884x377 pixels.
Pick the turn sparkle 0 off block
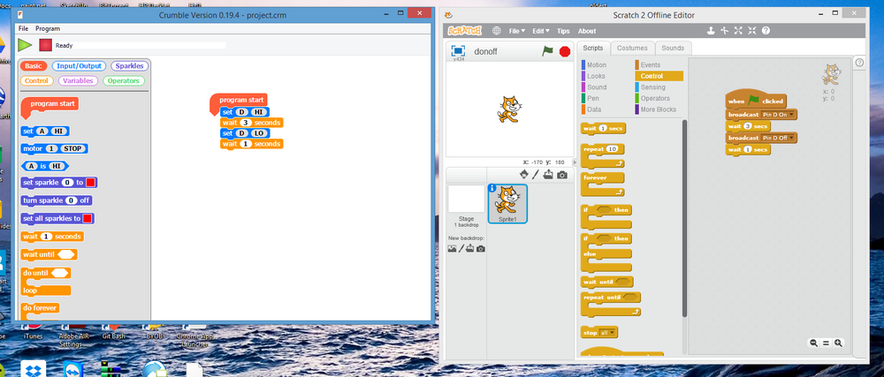point(57,200)
